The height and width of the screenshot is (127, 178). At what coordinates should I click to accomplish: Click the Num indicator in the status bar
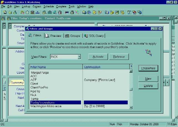click(112, 124)
